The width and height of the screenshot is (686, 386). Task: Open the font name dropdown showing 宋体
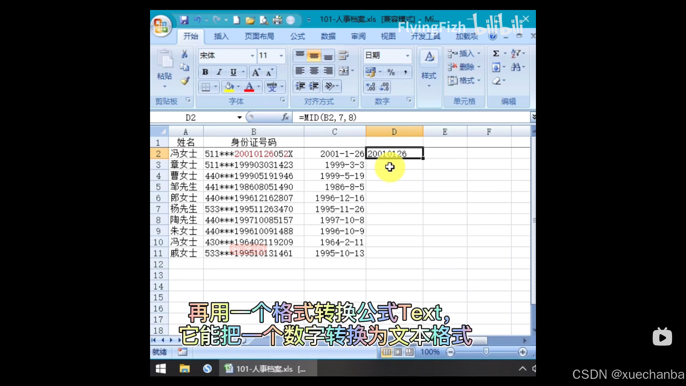coord(252,56)
